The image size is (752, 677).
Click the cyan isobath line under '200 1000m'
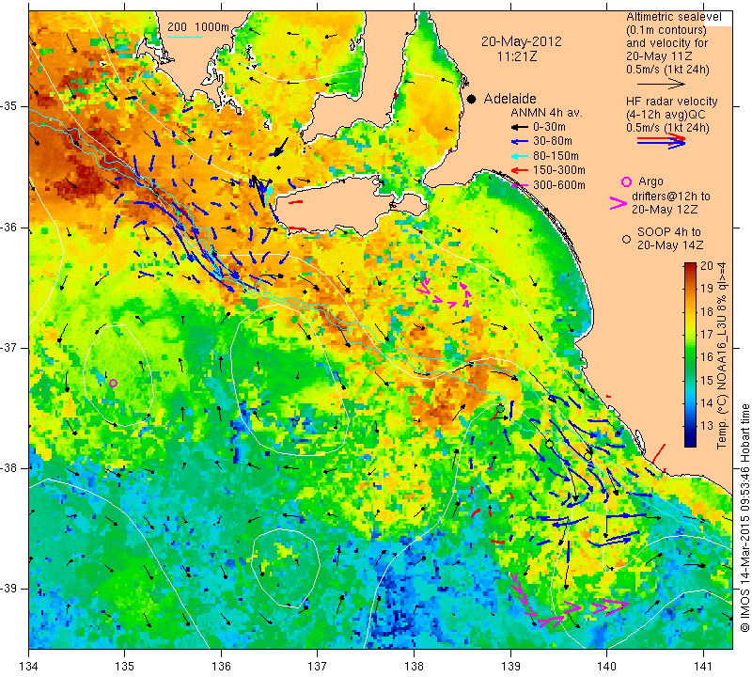pos(185,37)
